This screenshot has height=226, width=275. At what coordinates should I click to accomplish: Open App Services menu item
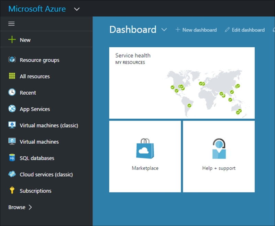35,109
